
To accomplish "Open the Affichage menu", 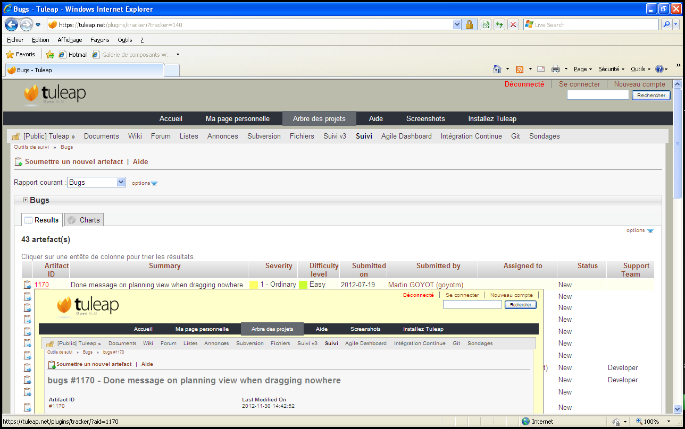I will tap(70, 40).
